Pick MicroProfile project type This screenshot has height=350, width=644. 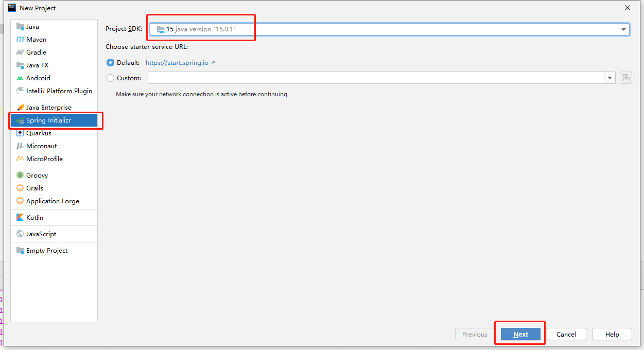(x=54, y=159)
